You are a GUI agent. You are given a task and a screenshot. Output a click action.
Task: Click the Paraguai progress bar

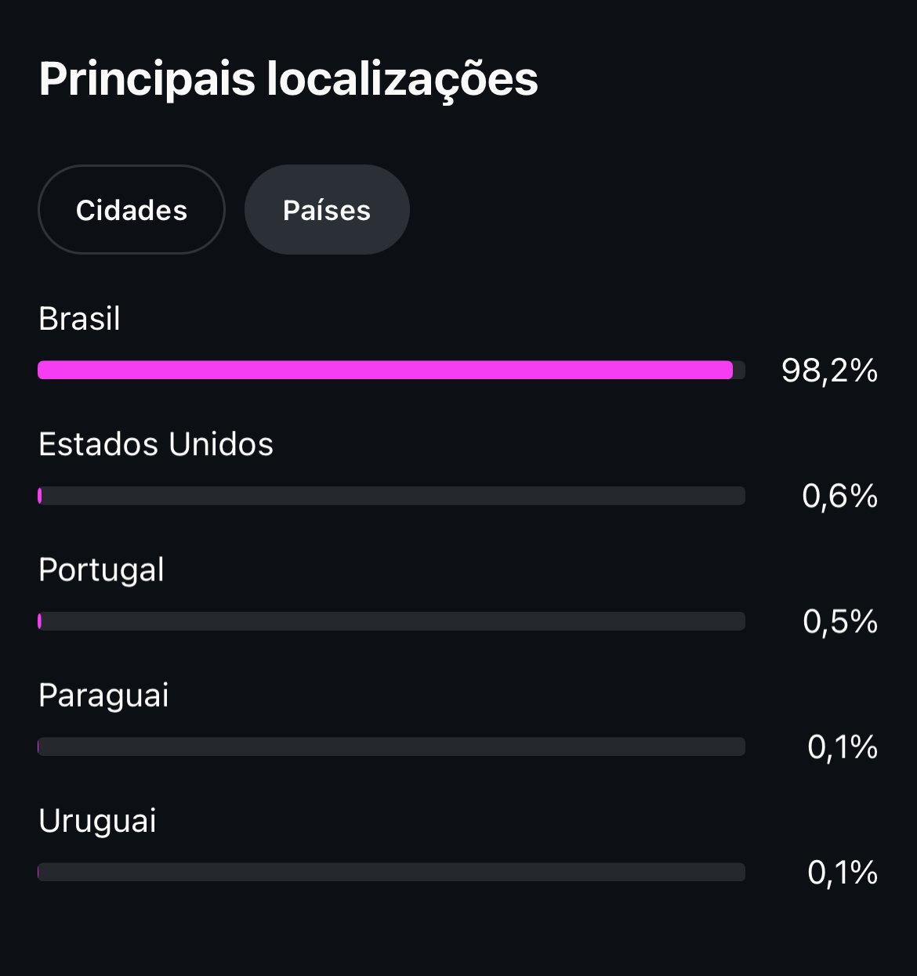[x=391, y=746]
